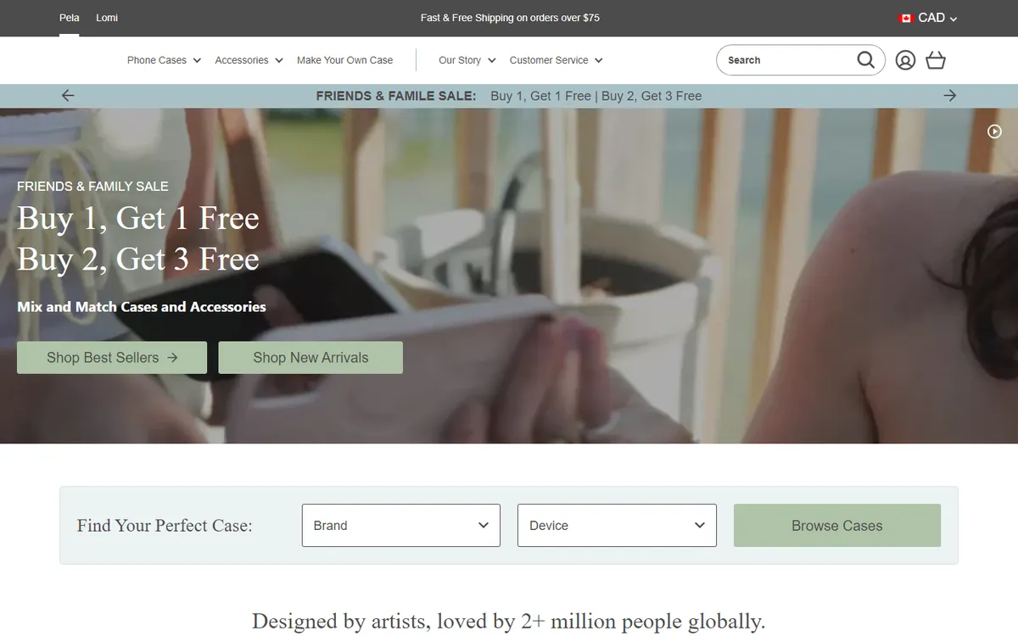Image resolution: width=1018 pixels, height=636 pixels.
Task: Click Shop New Arrivals button
Action: tap(310, 357)
